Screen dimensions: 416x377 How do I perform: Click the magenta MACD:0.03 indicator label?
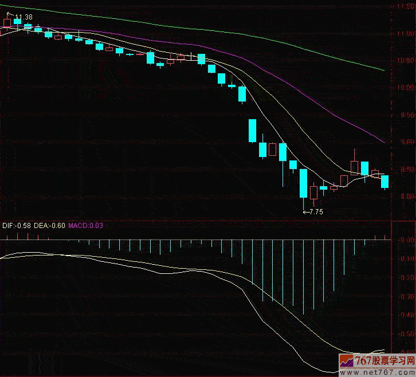pyautogui.click(x=86, y=226)
